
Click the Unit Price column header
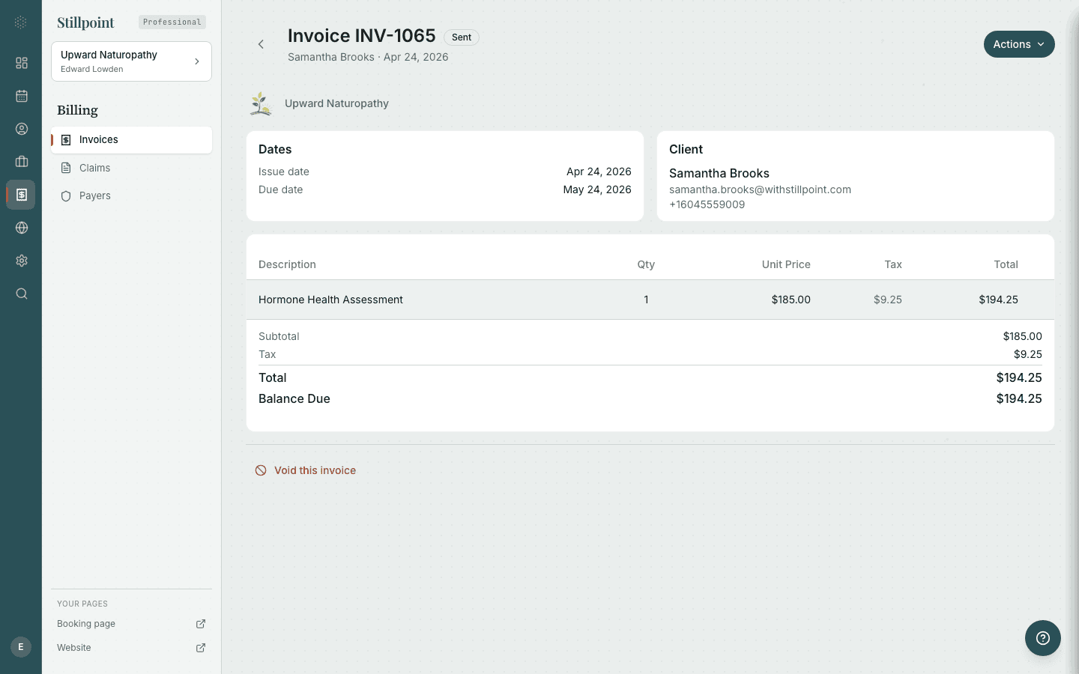pyautogui.click(x=786, y=264)
